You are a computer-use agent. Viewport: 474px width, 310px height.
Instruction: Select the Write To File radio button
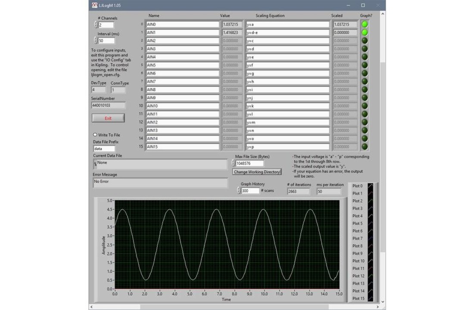point(95,135)
